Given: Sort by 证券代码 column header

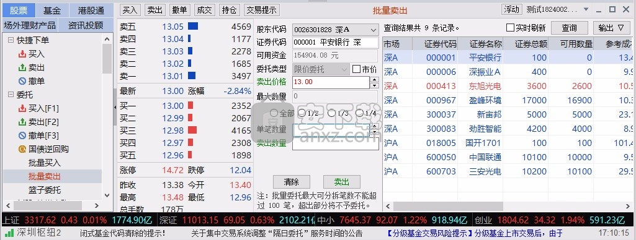Looking at the screenshot, I should (x=435, y=44).
